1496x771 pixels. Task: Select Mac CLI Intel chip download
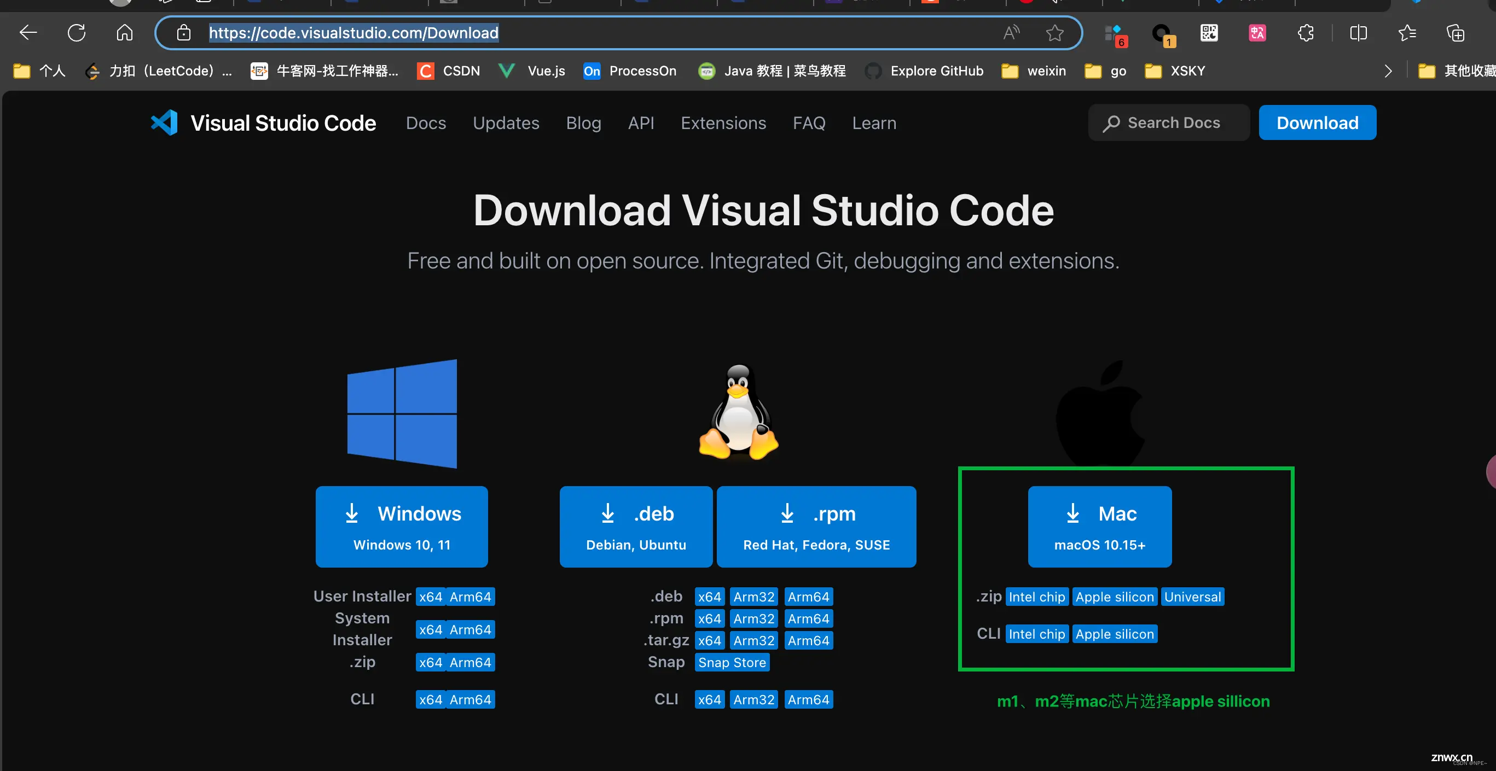coord(1036,634)
